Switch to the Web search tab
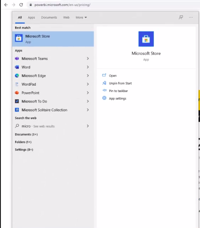This screenshot has width=200, height=228. pyautogui.click(x=66, y=17)
